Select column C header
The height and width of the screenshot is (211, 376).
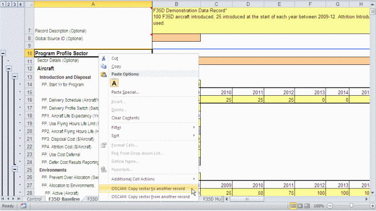[216, 4]
